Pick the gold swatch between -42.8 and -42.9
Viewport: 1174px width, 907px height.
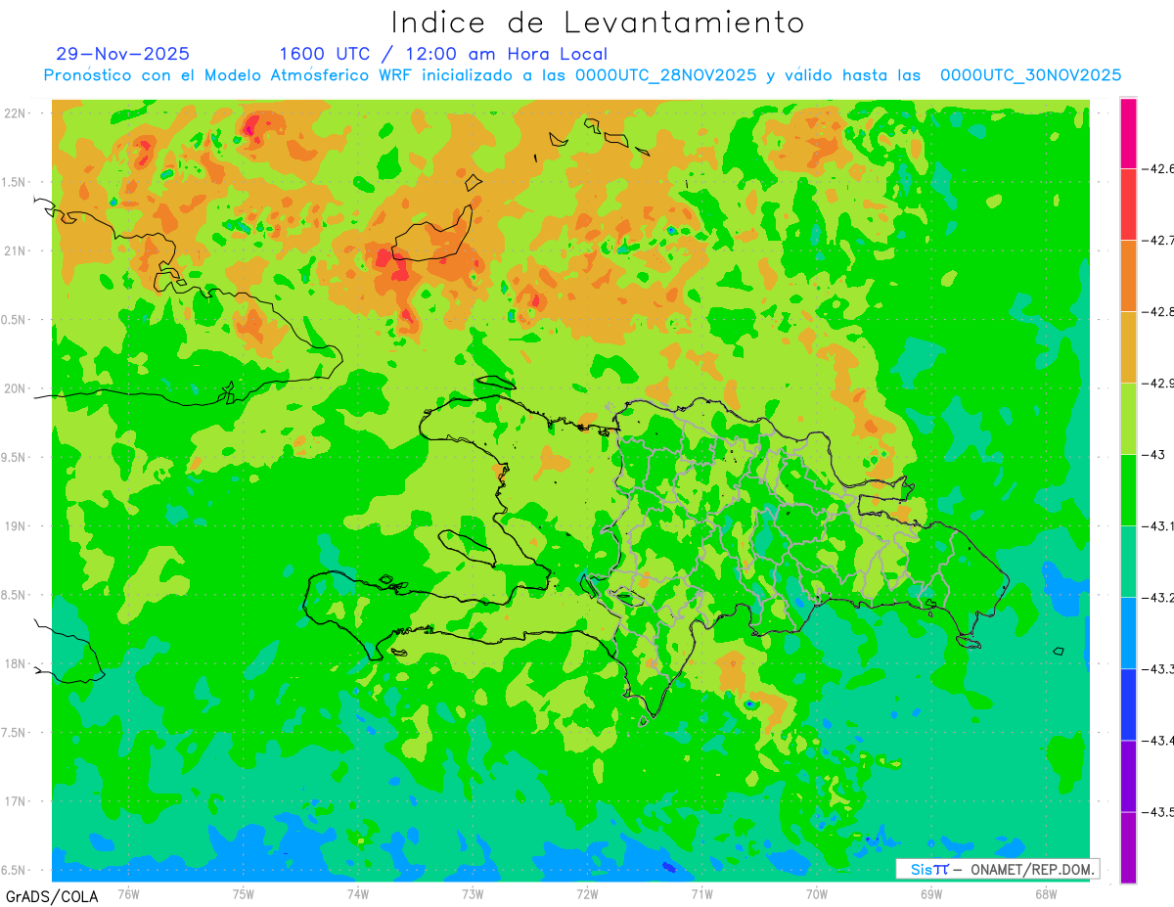(x=1128, y=346)
